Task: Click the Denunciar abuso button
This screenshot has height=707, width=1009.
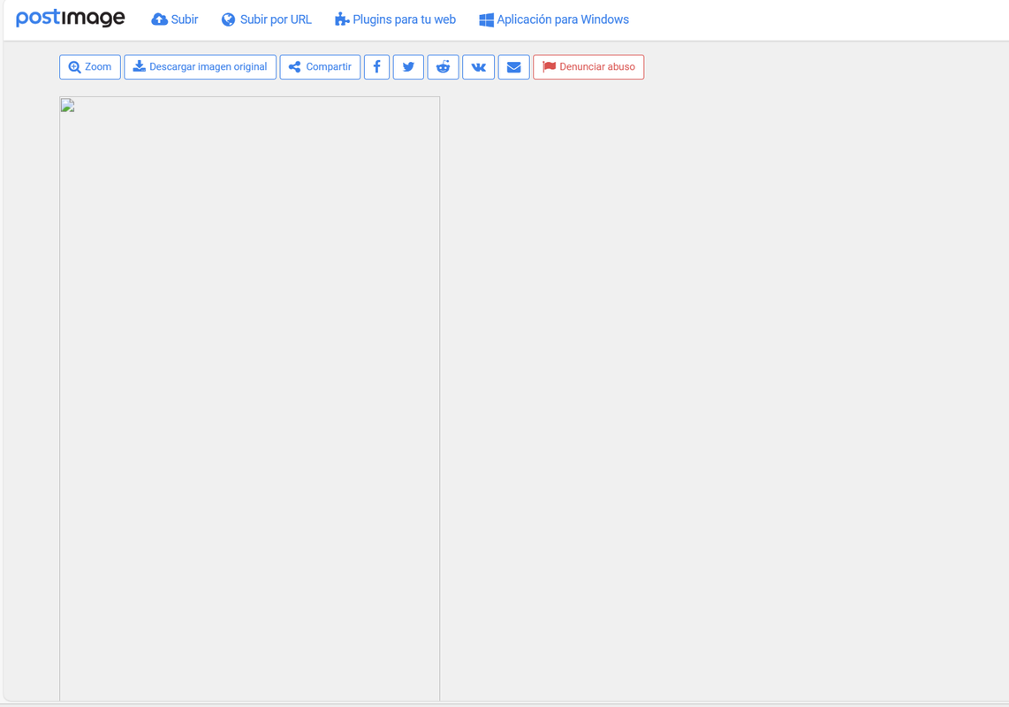Action: tap(588, 67)
